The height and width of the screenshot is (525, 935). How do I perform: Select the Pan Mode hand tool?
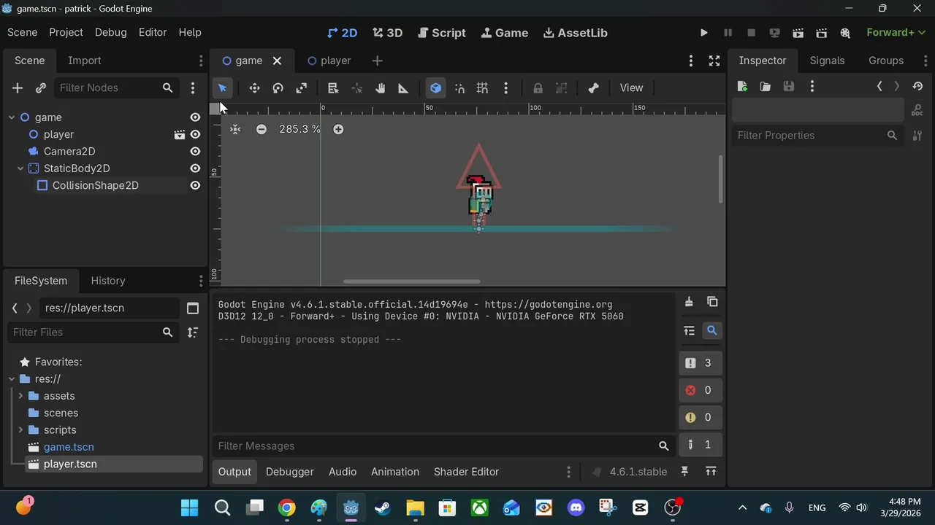pyautogui.click(x=380, y=88)
